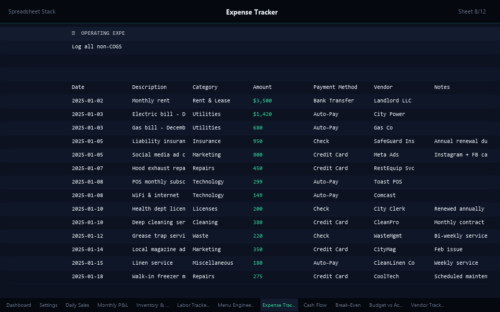Open the Settings sheet tab
Image resolution: width=500 pixels, height=312 pixels.
[48, 305]
